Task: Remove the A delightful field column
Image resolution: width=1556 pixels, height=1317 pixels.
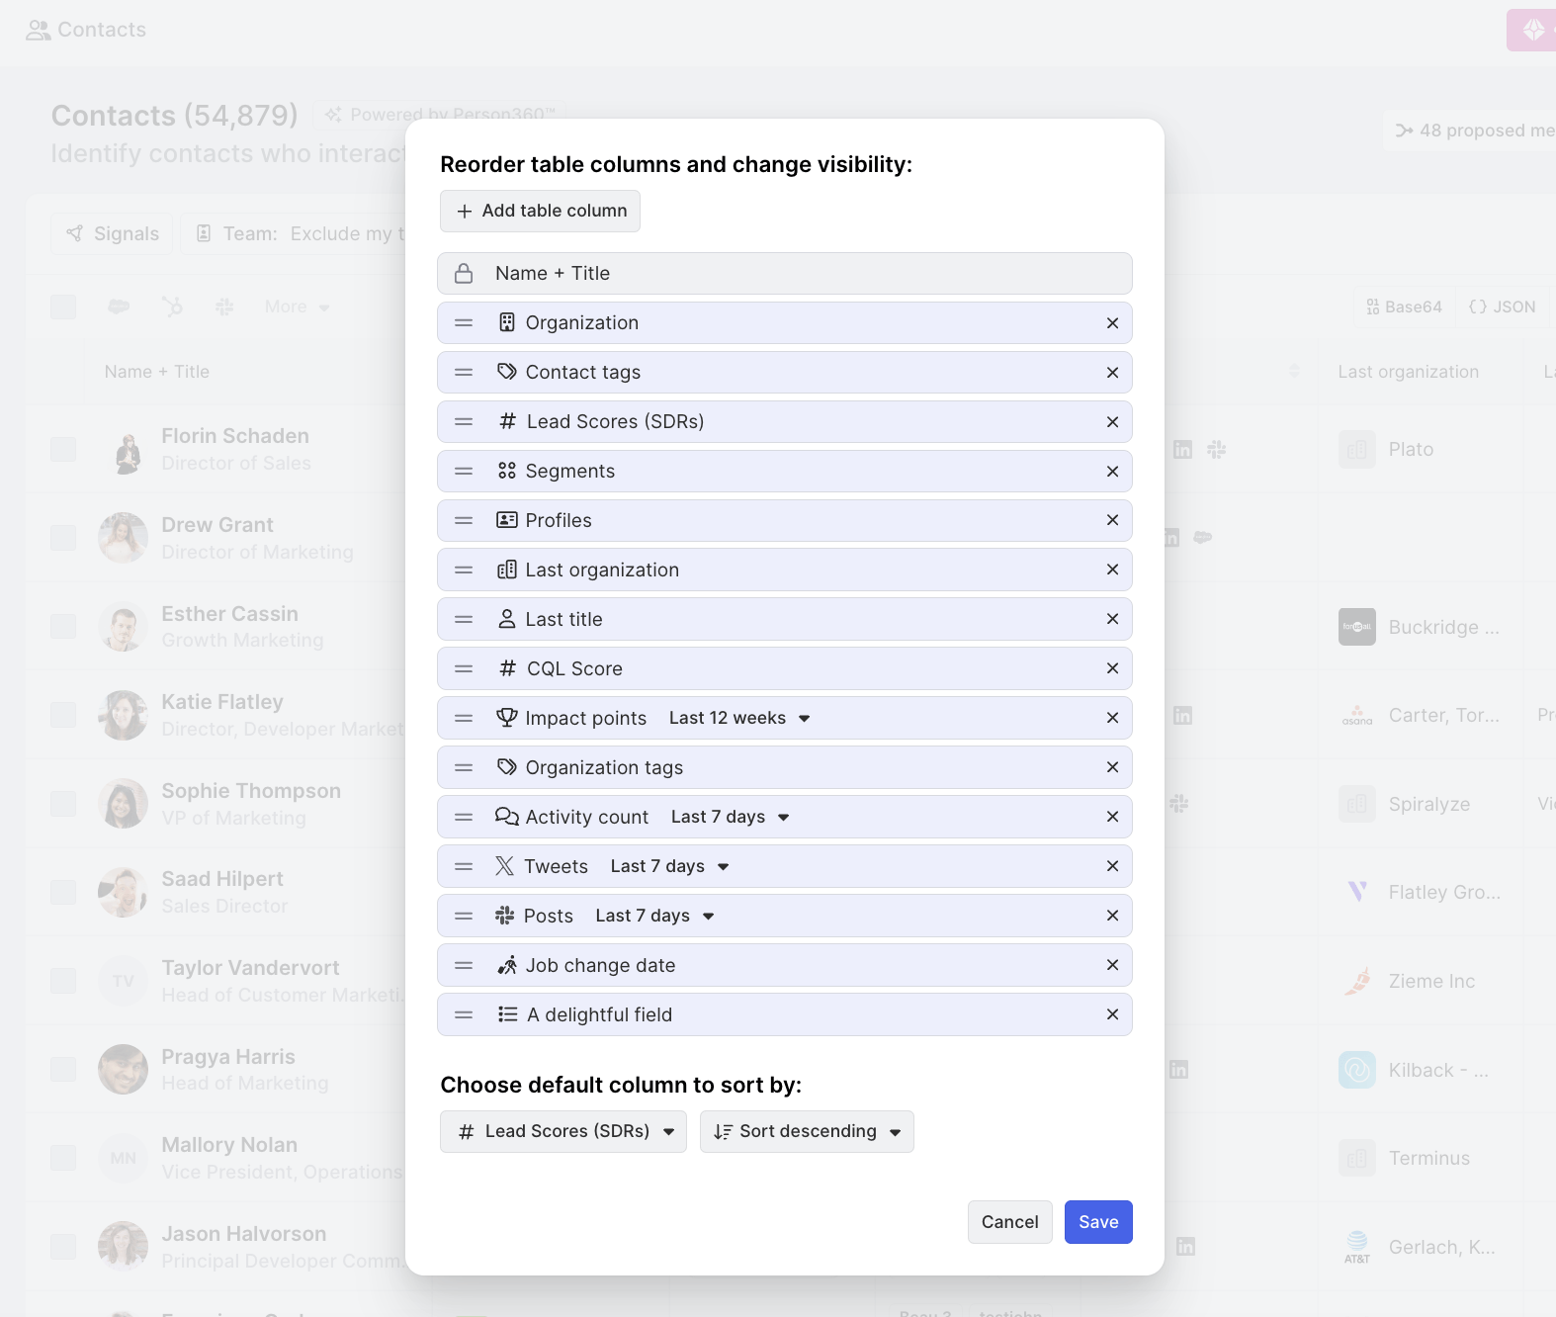Action: tap(1112, 1014)
